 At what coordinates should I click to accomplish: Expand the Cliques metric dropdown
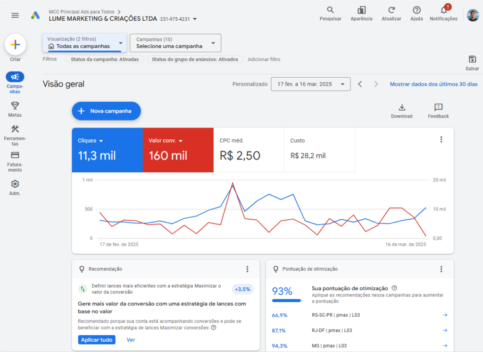tap(101, 141)
